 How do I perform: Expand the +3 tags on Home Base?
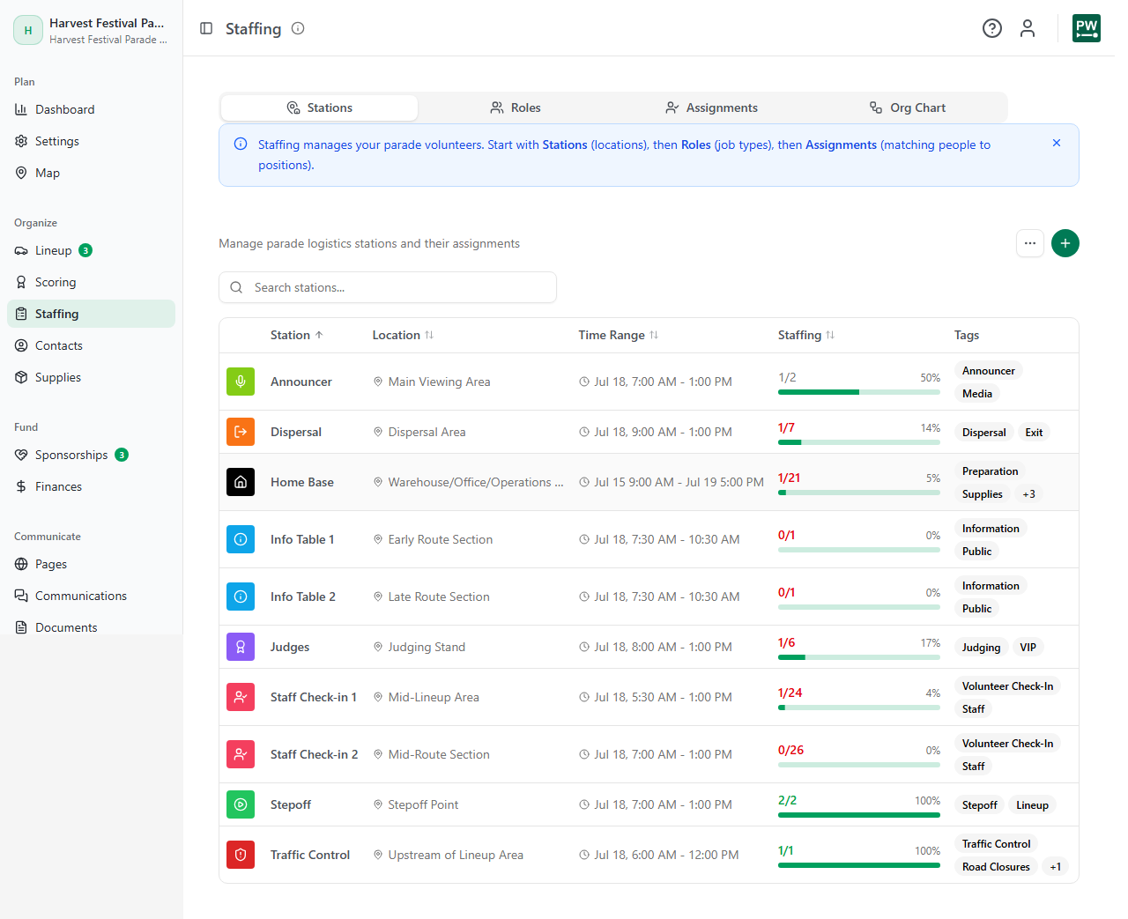(1028, 494)
